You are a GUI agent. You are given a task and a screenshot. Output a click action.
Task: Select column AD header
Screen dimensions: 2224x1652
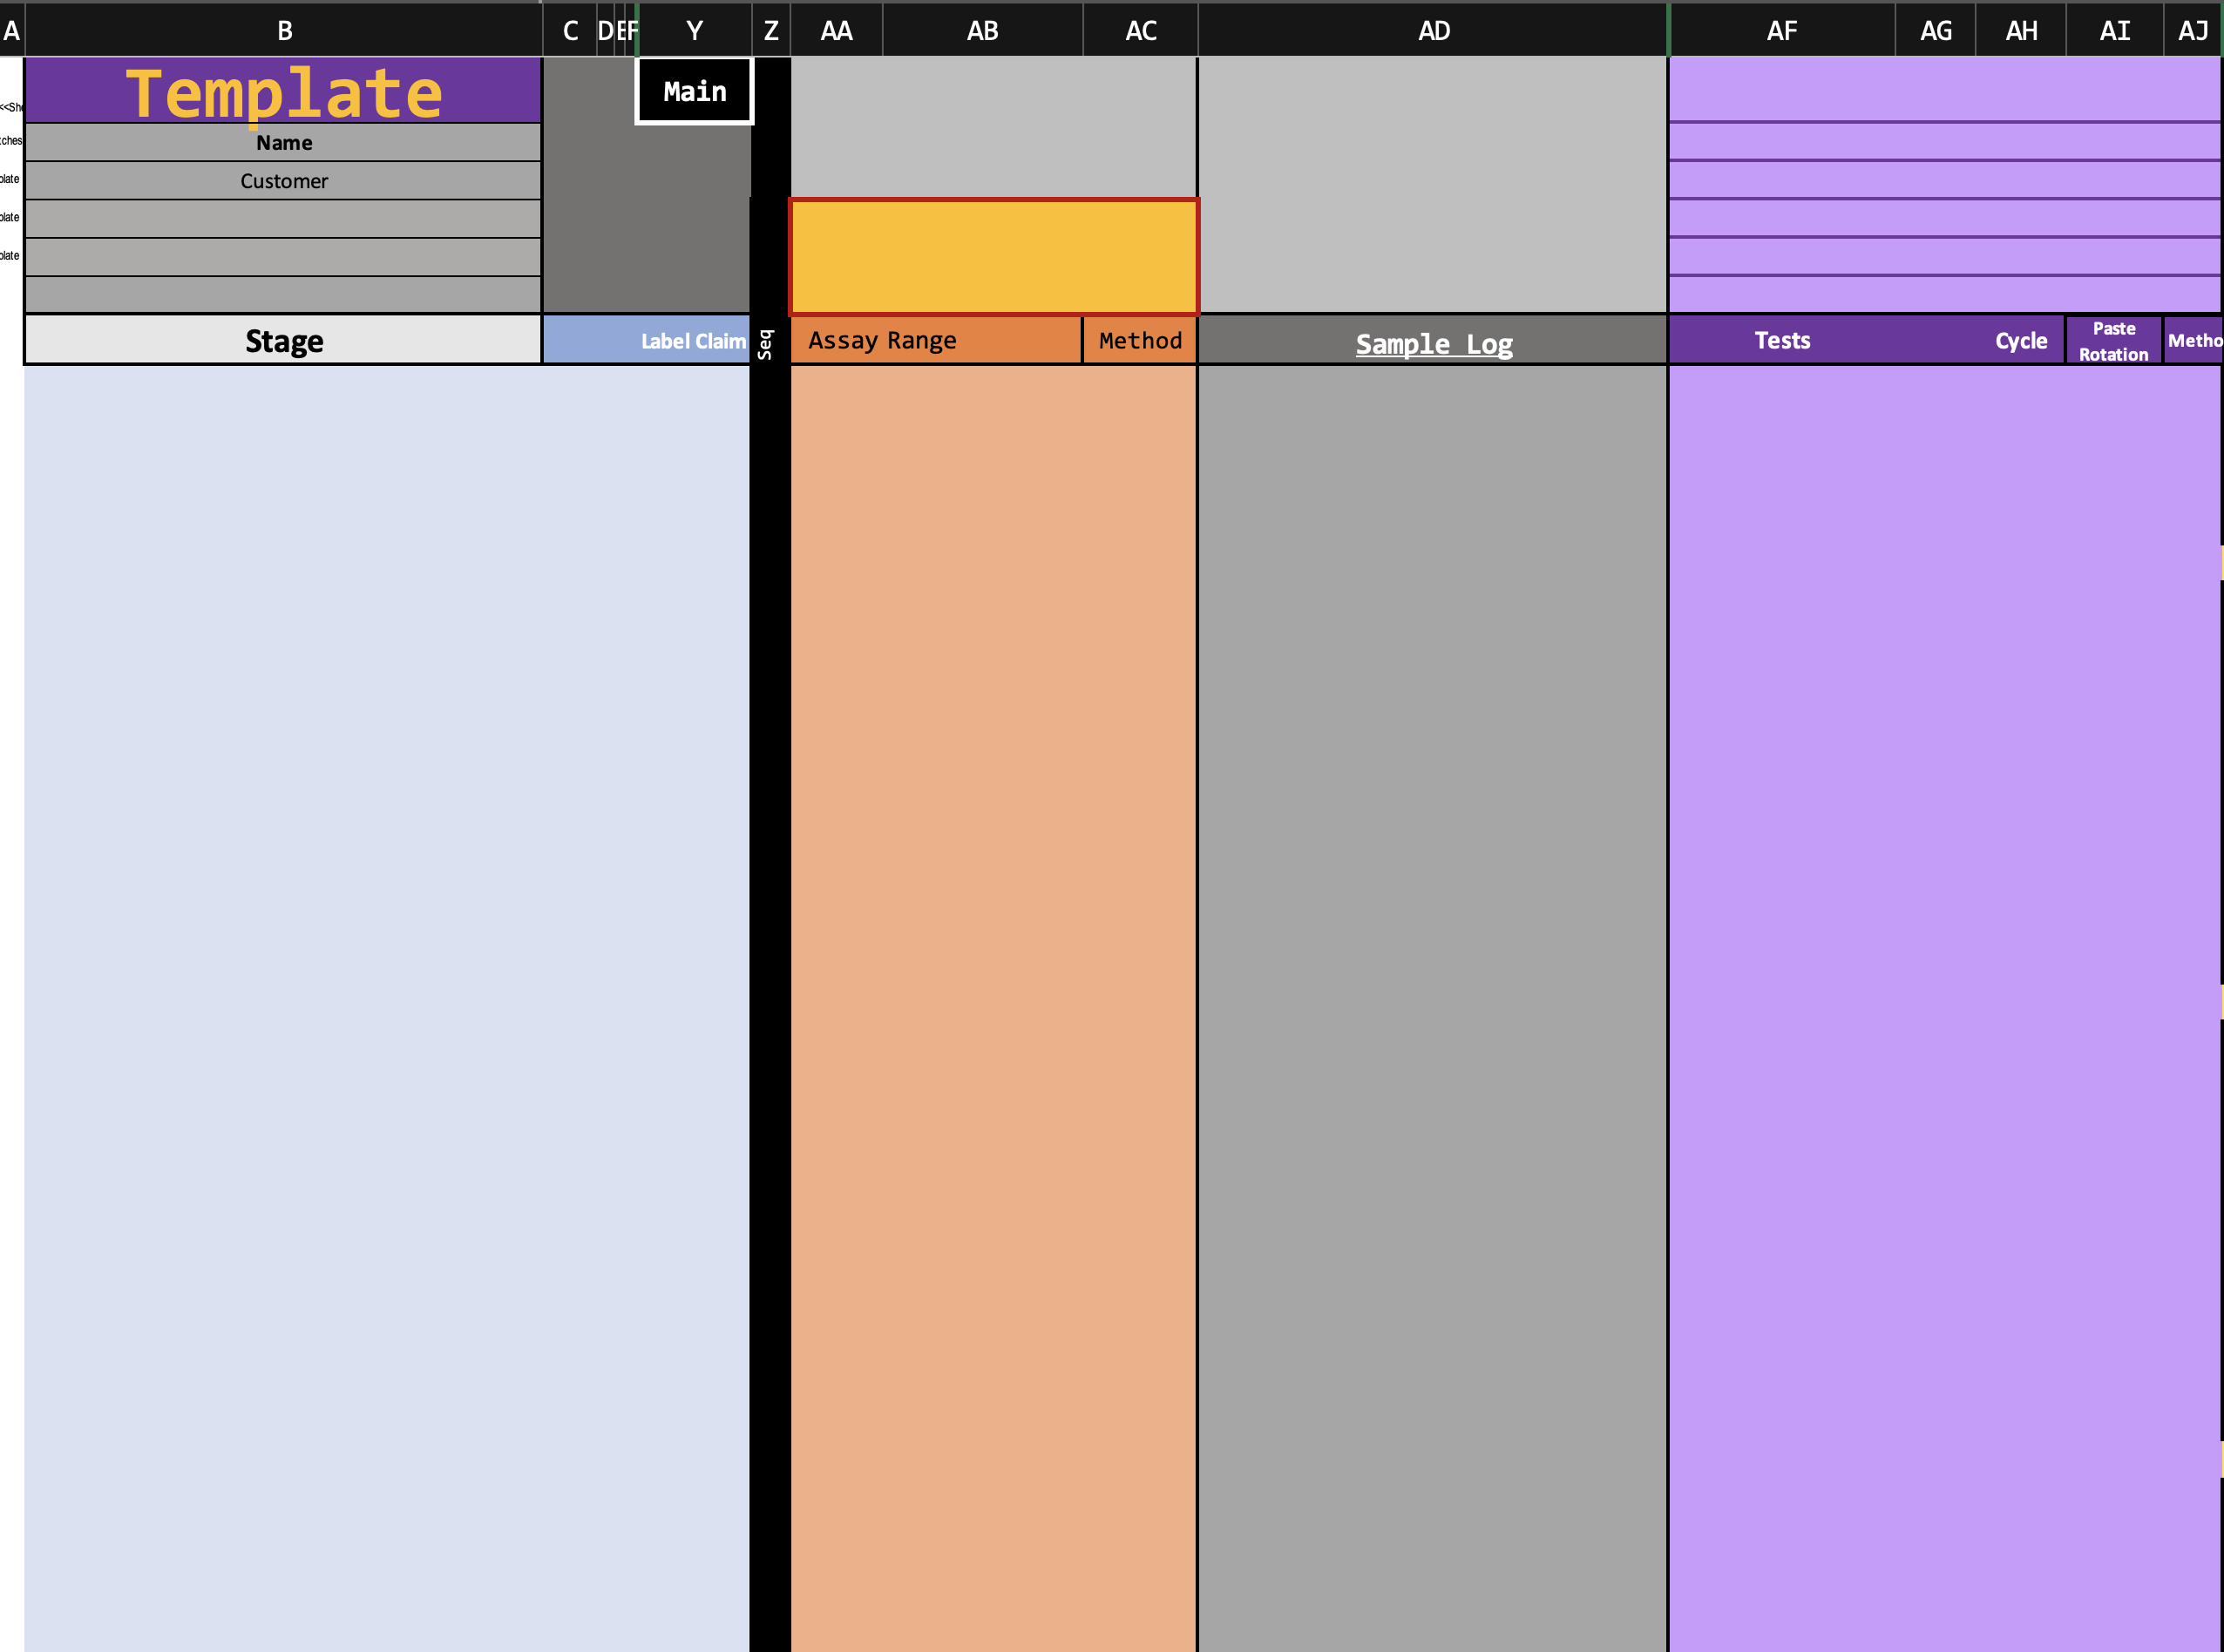tap(1433, 30)
